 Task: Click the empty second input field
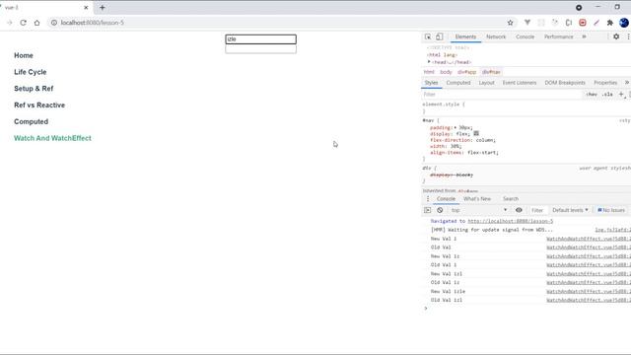pyautogui.click(x=260, y=49)
